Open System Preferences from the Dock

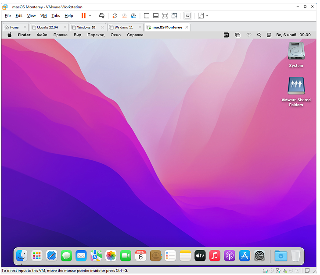click(259, 256)
